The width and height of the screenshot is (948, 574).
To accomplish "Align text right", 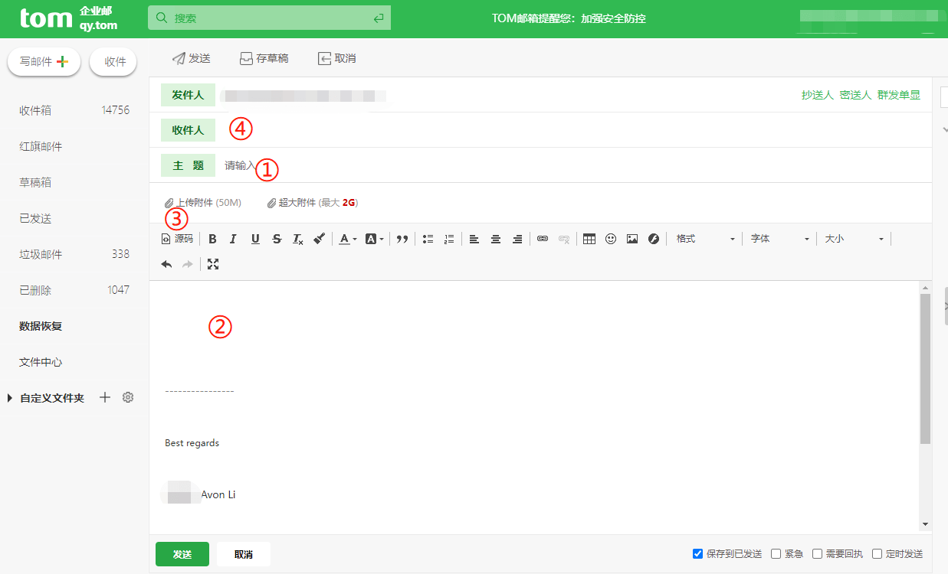I will [517, 239].
